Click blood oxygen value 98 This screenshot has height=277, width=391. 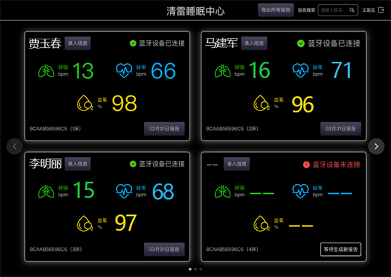coord(125,103)
